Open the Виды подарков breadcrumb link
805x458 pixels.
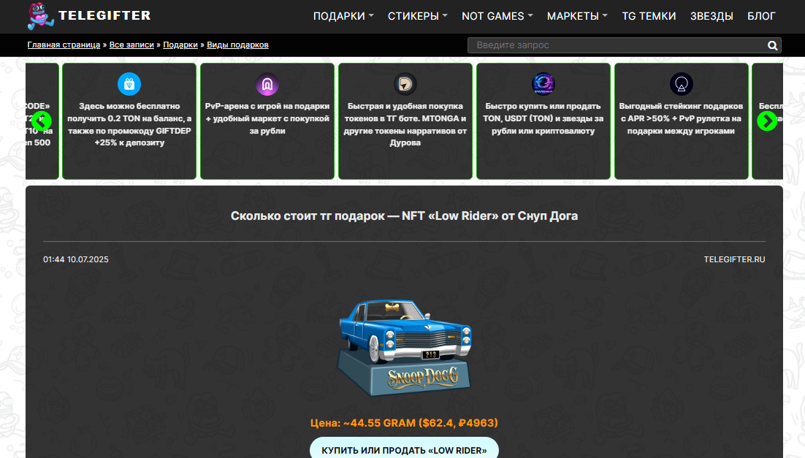coord(237,45)
